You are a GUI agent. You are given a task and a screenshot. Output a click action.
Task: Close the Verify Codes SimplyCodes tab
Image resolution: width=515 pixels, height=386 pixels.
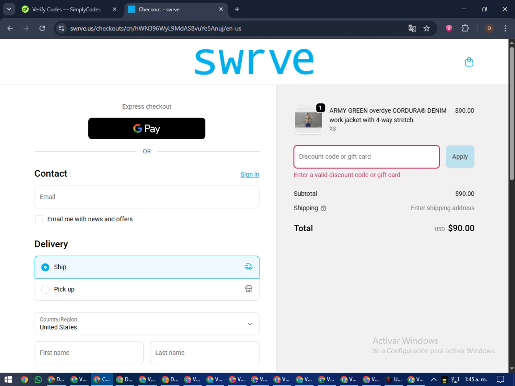coord(115,9)
